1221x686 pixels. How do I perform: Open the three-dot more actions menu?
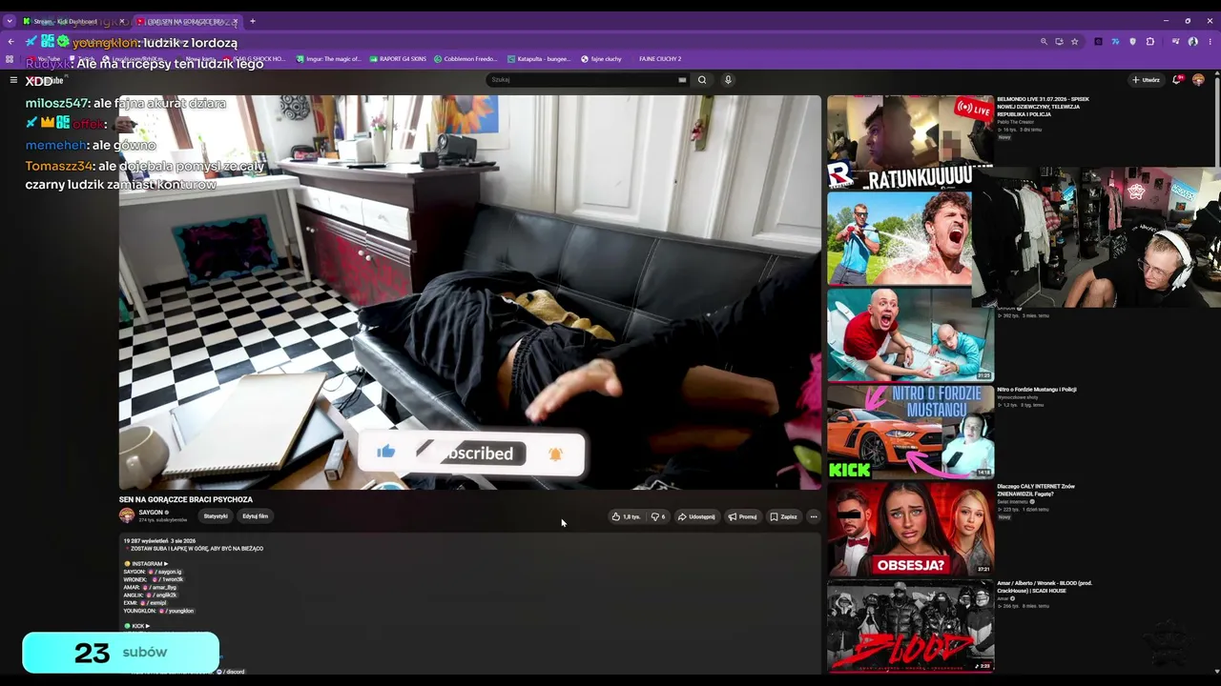click(814, 516)
